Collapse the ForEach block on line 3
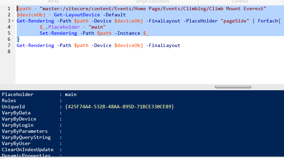 click(13, 21)
